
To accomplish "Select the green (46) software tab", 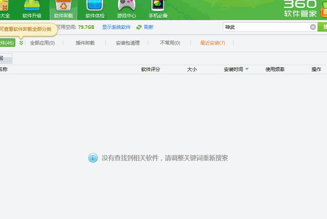I will tap(7, 43).
